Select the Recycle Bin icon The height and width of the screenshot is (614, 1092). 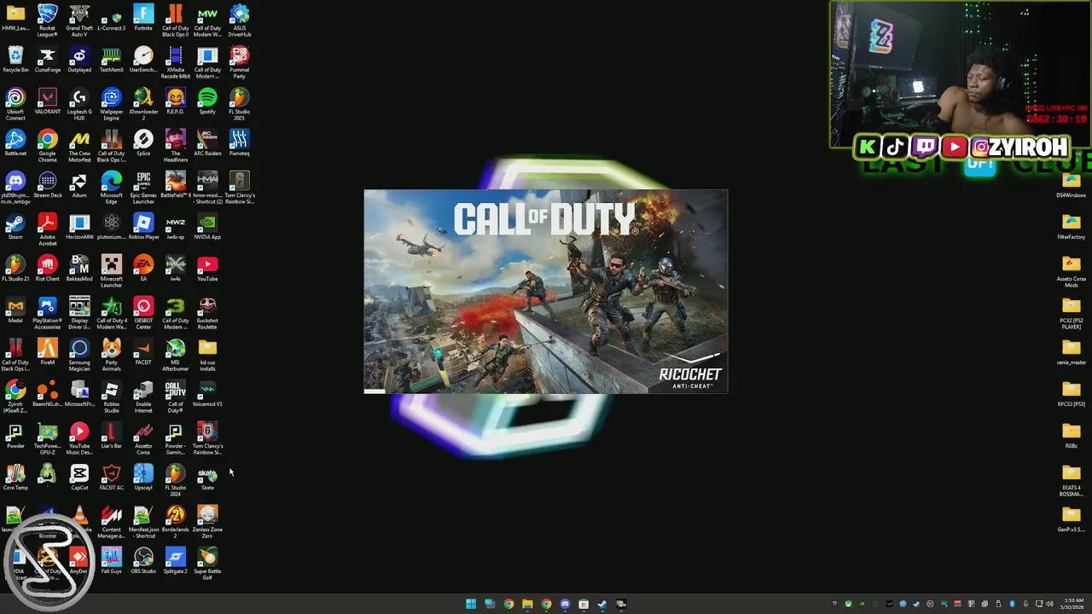point(15,60)
